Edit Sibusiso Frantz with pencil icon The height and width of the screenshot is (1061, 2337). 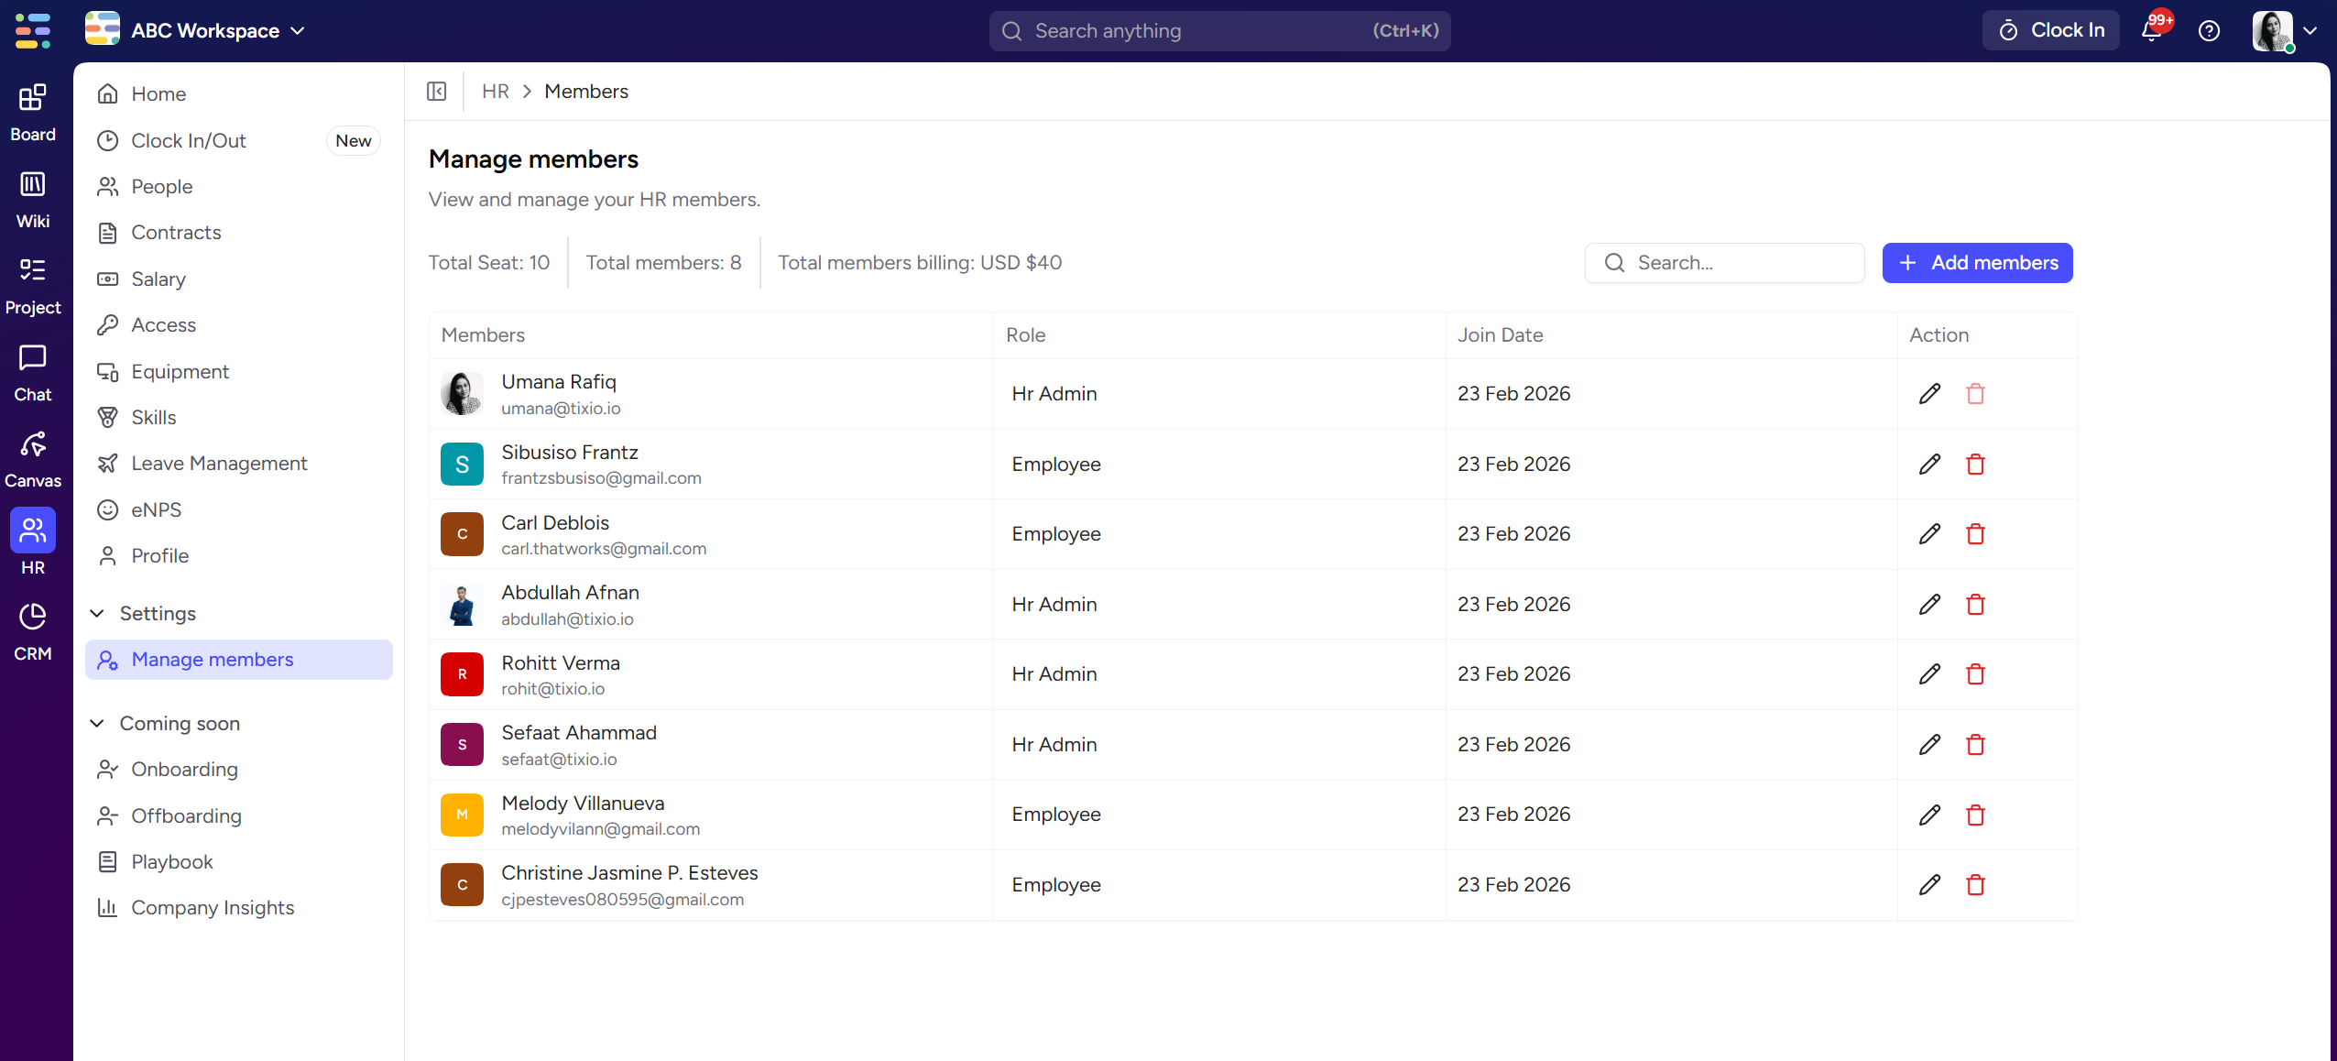click(x=1929, y=465)
